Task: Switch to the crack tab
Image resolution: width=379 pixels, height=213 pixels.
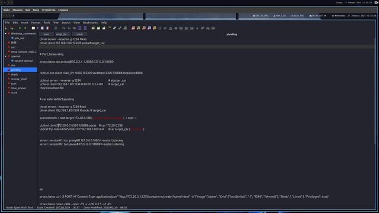Action: point(79,34)
